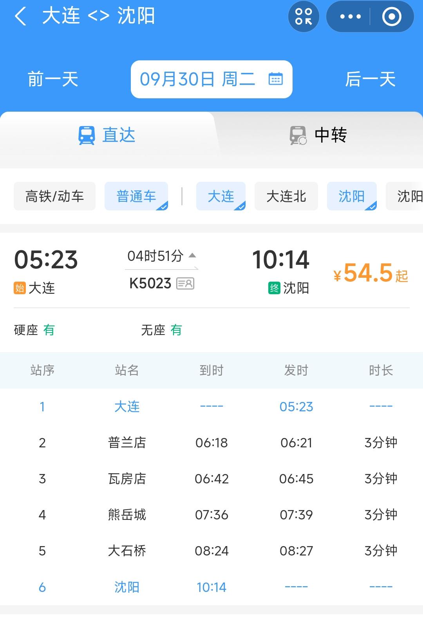Screen dimensions: 423x617
Task: Tap the 发时 column header
Action: click(x=296, y=370)
